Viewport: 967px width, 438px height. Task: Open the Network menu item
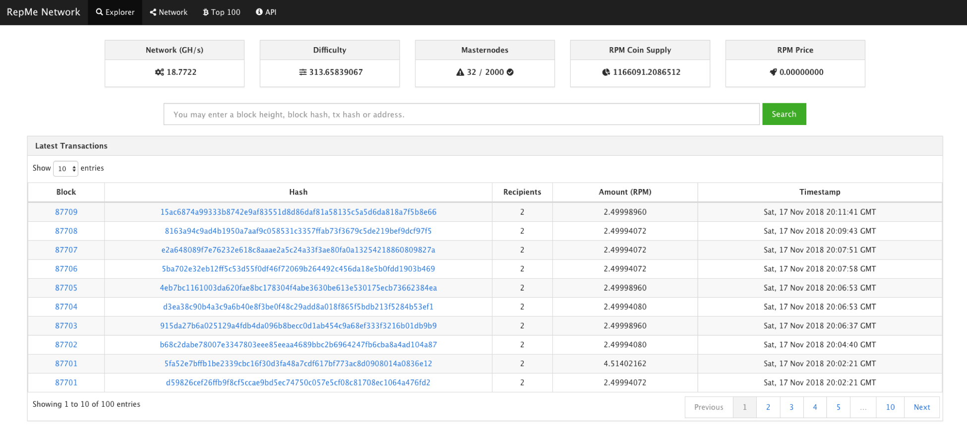(x=169, y=12)
